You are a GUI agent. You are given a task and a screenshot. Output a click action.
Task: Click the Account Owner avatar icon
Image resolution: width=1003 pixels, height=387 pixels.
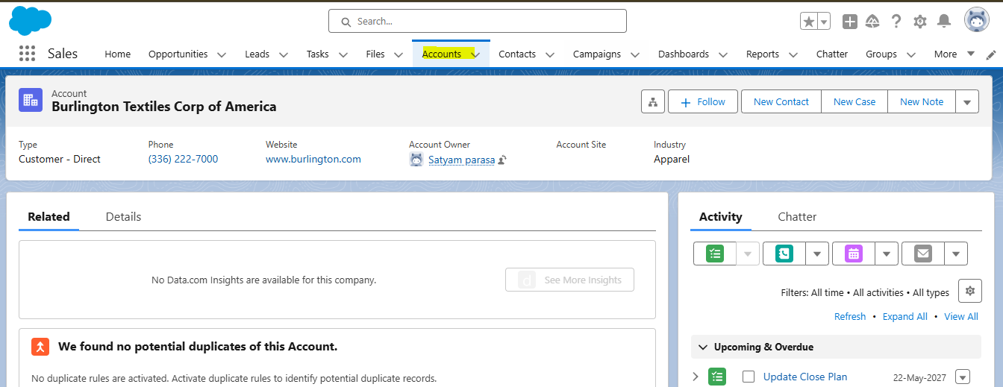416,160
